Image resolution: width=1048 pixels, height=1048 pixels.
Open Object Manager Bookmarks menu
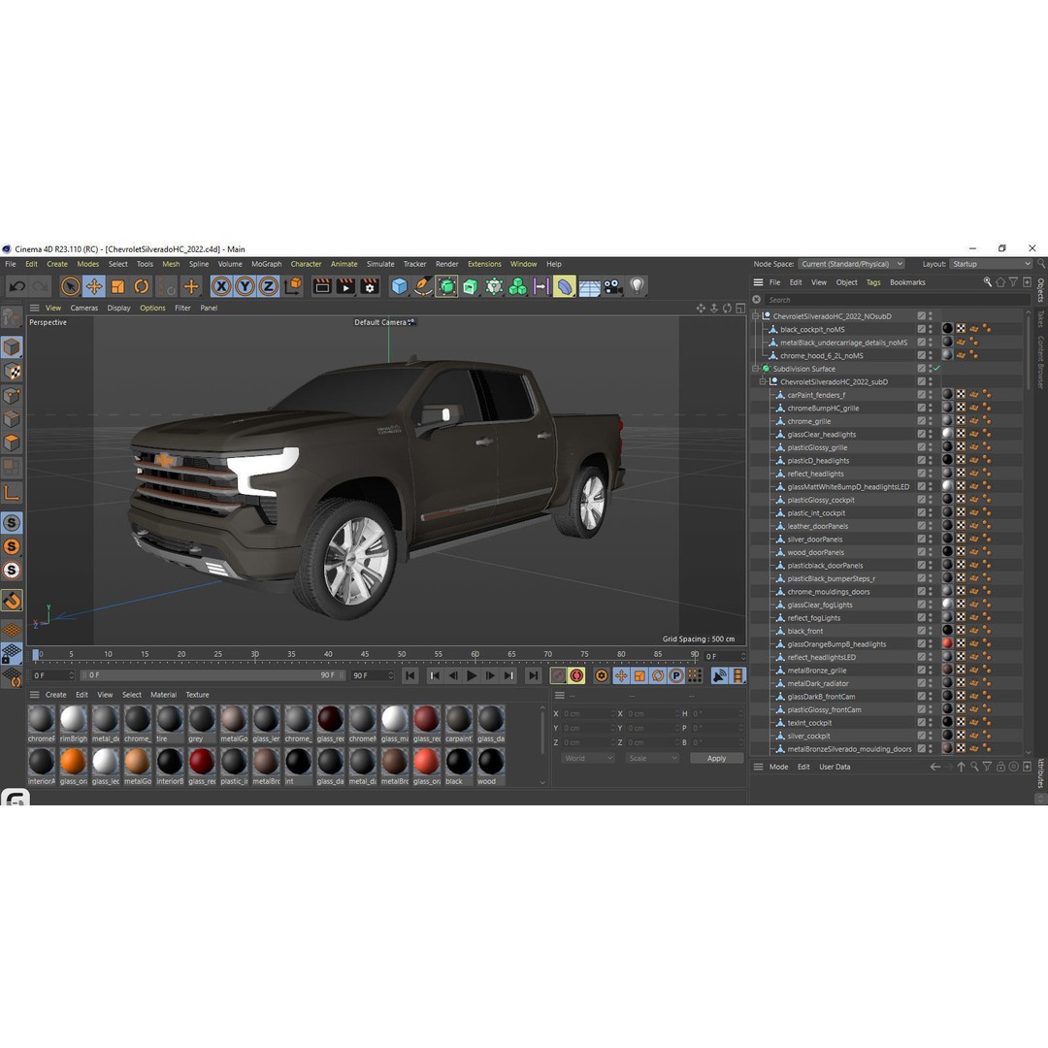(x=907, y=282)
